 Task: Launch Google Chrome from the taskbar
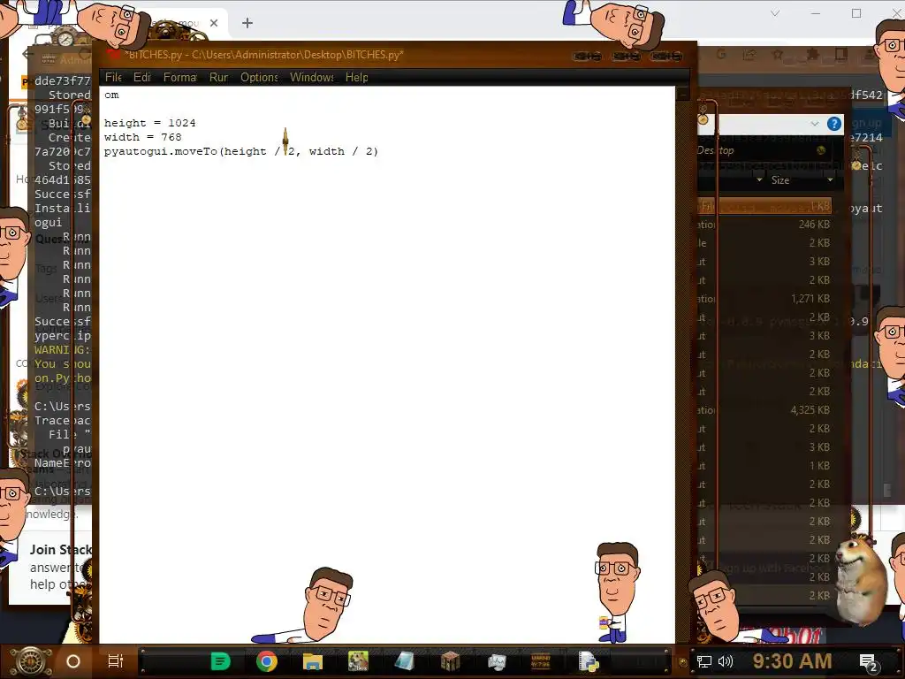coord(267,661)
